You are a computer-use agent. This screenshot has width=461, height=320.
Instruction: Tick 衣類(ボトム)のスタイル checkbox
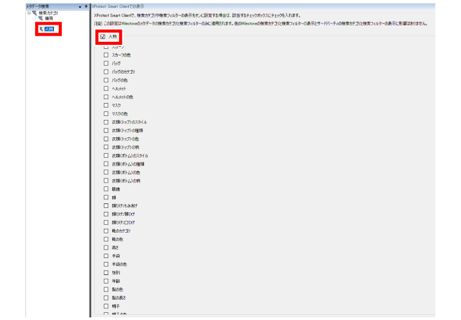tap(106, 155)
